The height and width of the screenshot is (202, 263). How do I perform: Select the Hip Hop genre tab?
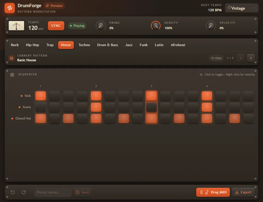point(32,45)
